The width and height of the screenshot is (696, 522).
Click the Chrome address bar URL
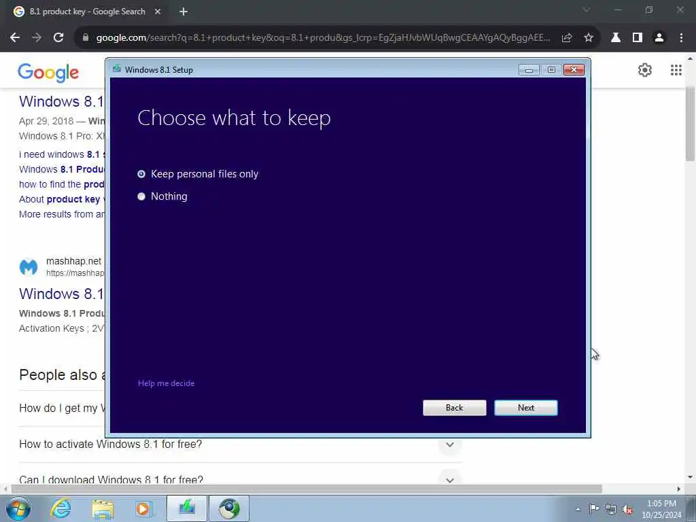coord(323,38)
